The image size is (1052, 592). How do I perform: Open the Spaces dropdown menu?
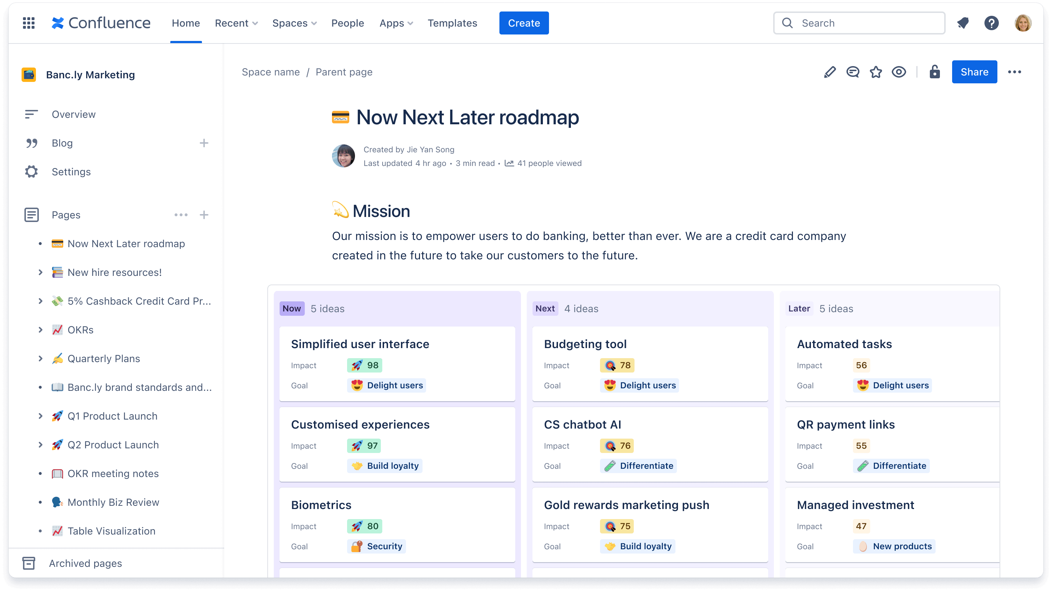(294, 23)
